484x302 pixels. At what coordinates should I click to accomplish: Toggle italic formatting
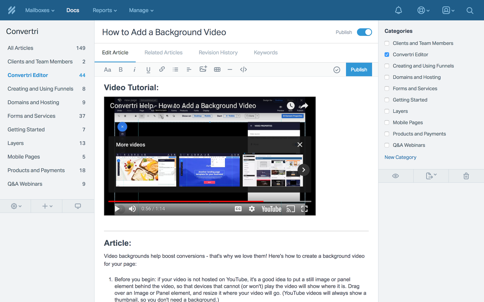(134, 70)
